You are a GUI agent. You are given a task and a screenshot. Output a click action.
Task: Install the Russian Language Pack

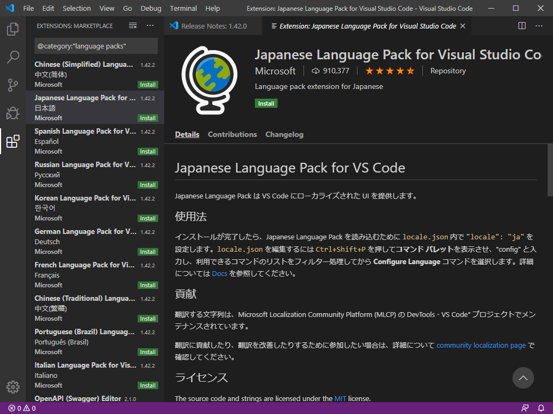(148, 185)
